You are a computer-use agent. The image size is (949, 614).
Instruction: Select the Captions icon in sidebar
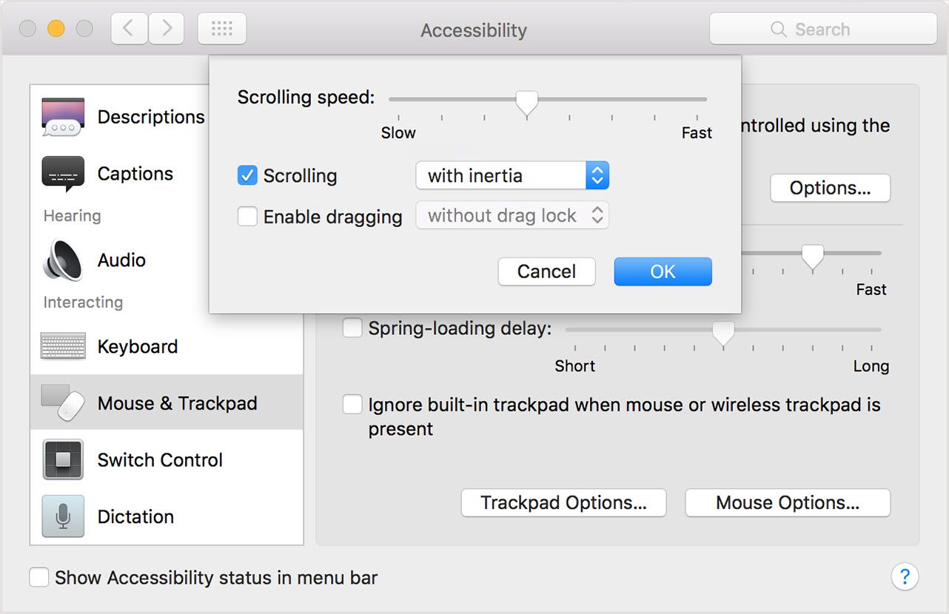point(63,174)
